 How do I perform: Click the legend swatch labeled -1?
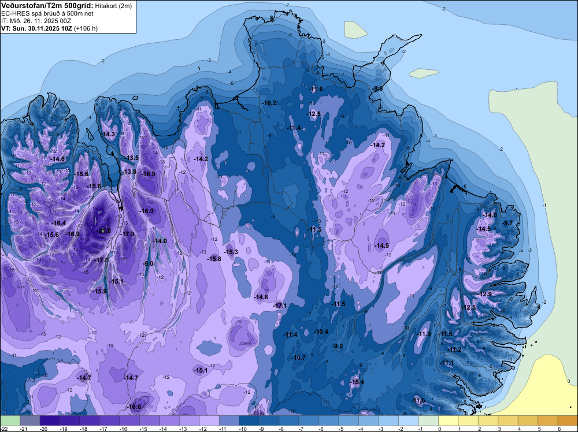(x=428, y=420)
